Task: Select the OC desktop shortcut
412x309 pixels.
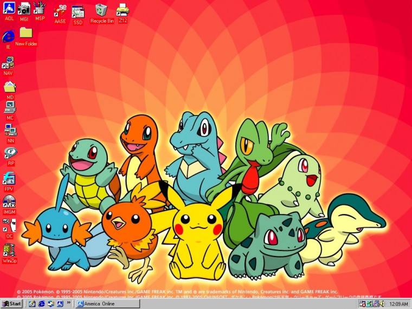Action: (9, 229)
